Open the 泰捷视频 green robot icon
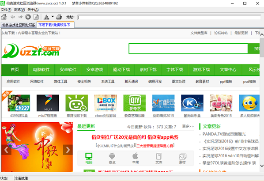 (x=77, y=103)
